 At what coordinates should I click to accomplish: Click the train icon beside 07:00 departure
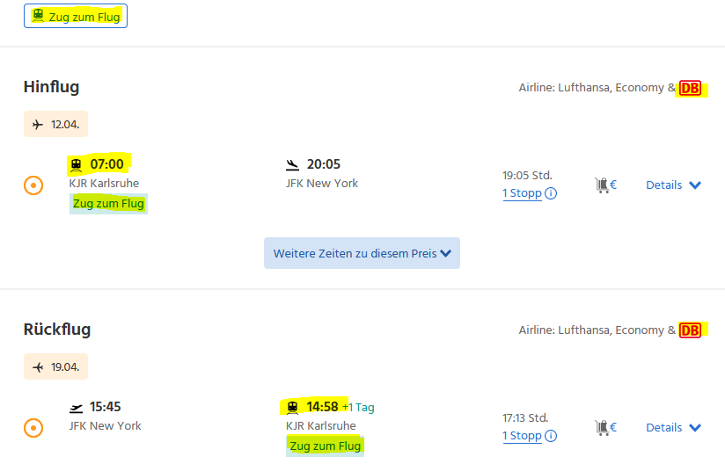76,163
